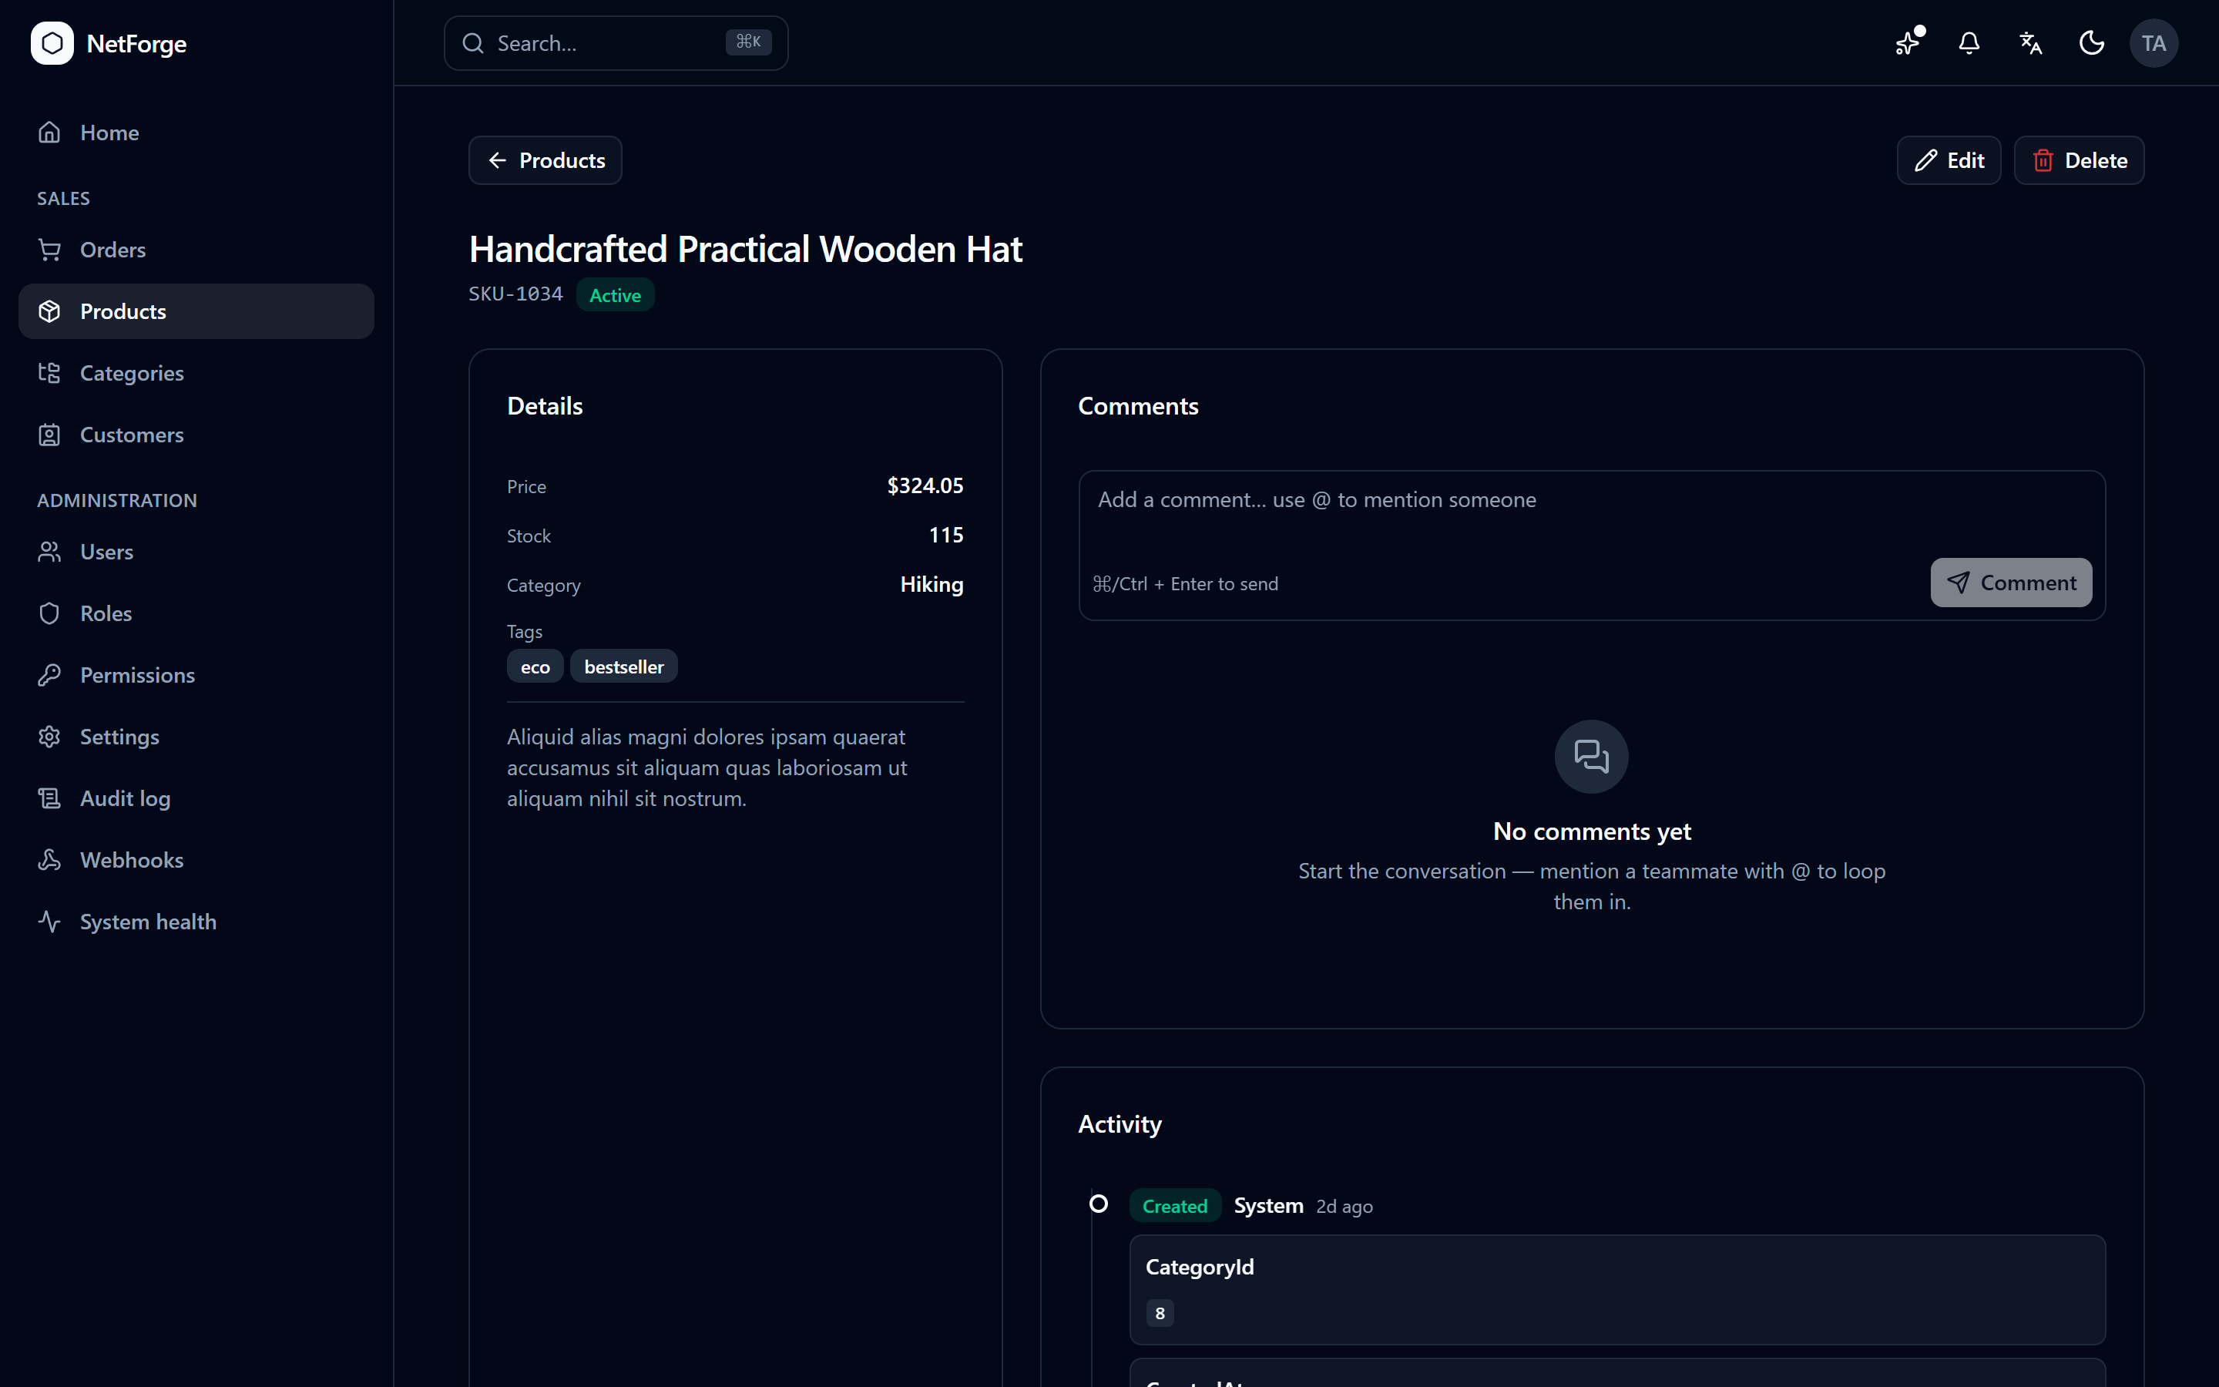Click the Audit log scroll icon
2219x1387 pixels.
pos(49,798)
